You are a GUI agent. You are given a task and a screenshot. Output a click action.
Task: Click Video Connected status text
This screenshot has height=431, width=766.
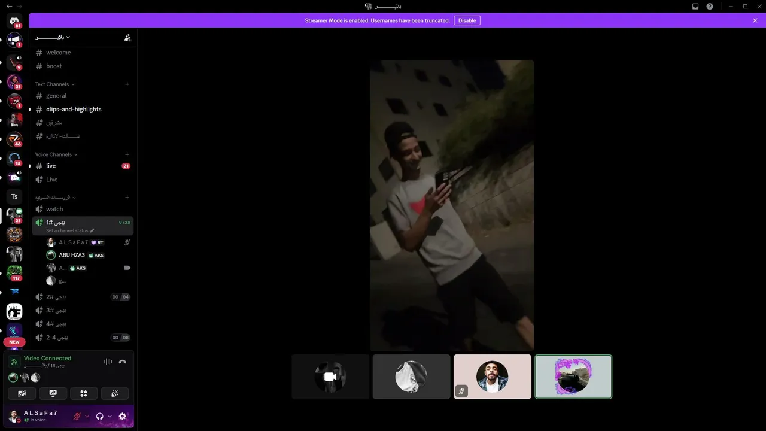(47, 358)
